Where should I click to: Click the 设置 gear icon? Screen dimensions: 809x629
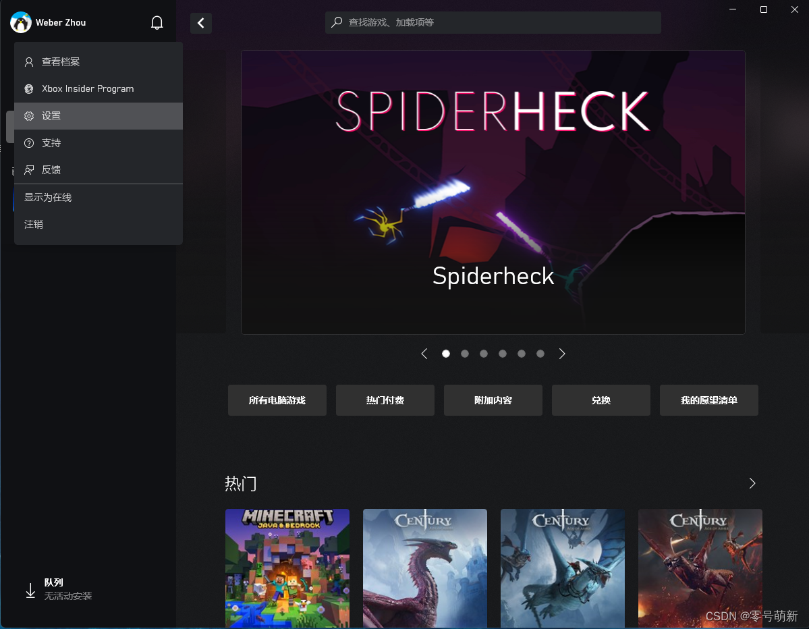(29, 116)
